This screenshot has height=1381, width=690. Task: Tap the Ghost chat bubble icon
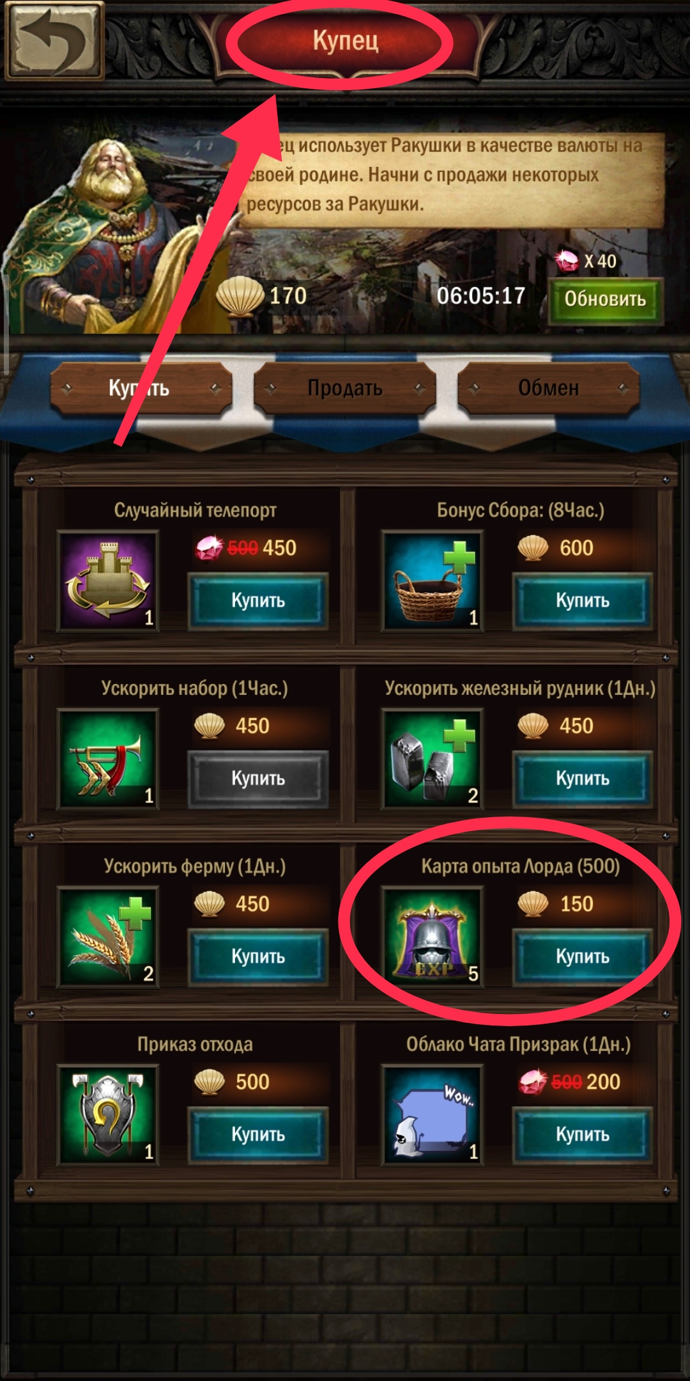(432, 1114)
